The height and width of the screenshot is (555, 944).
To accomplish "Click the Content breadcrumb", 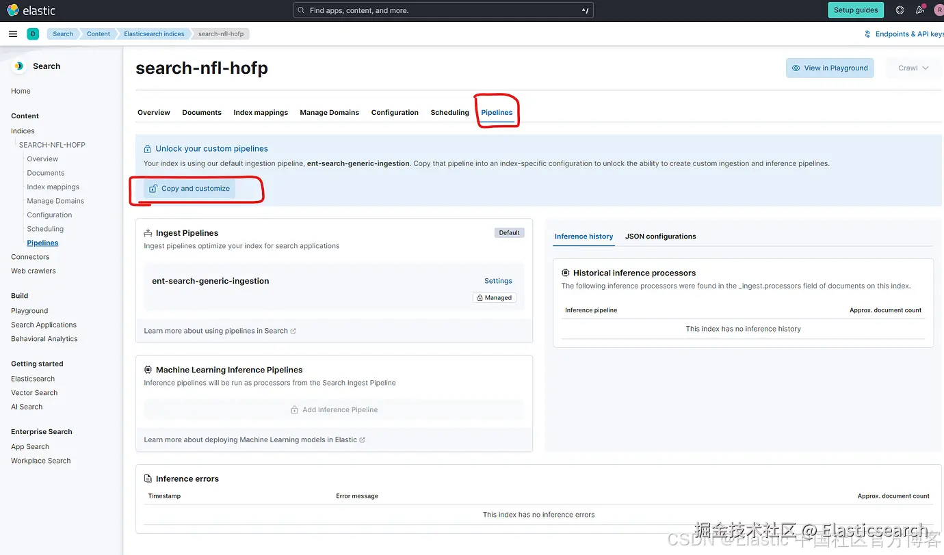I will (99, 33).
